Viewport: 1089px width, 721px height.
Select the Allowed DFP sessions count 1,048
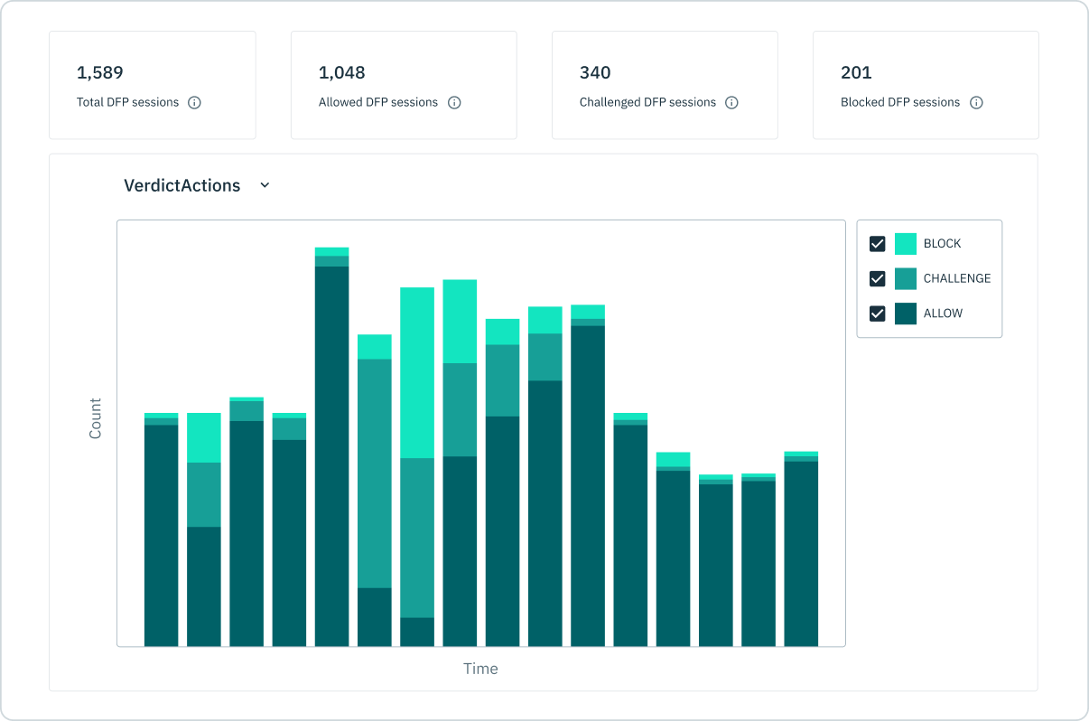(342, 72)
